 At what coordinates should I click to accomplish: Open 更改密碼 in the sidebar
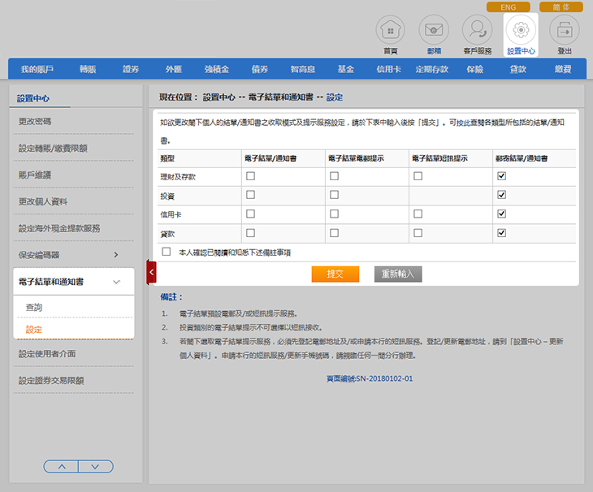(35, 122)
